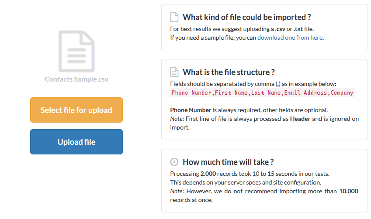Click italic "Note" in the file structure panel
Viewport: 371px width, 219px height.
coord(177,119)
